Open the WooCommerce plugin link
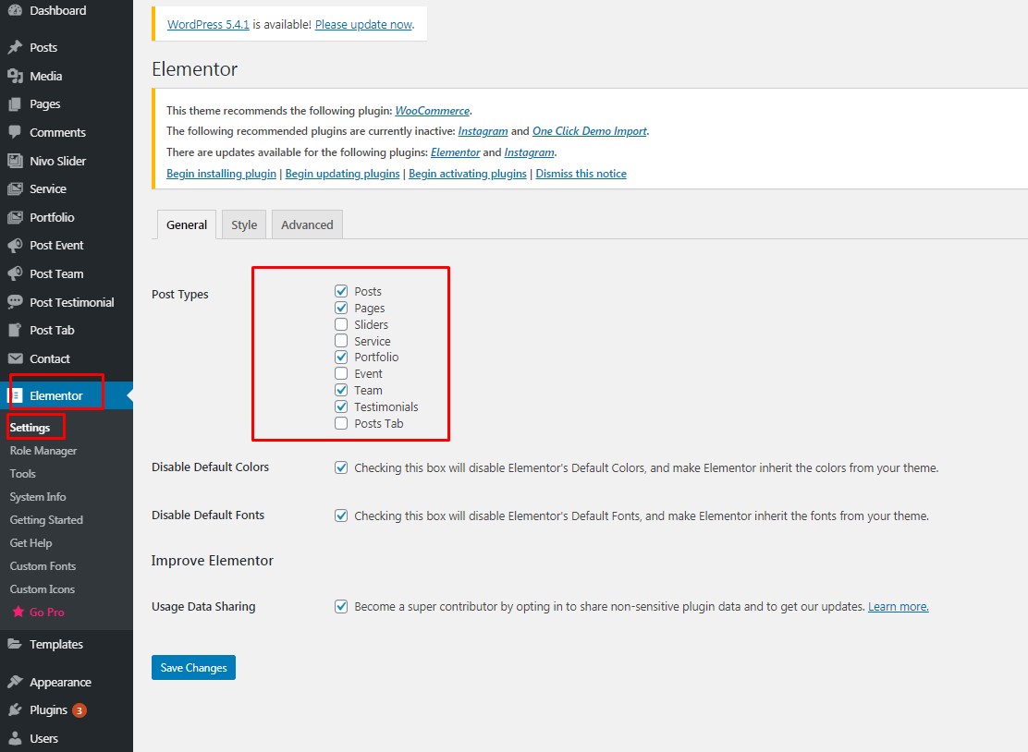The image size is (1028, 752). point(432,111)
